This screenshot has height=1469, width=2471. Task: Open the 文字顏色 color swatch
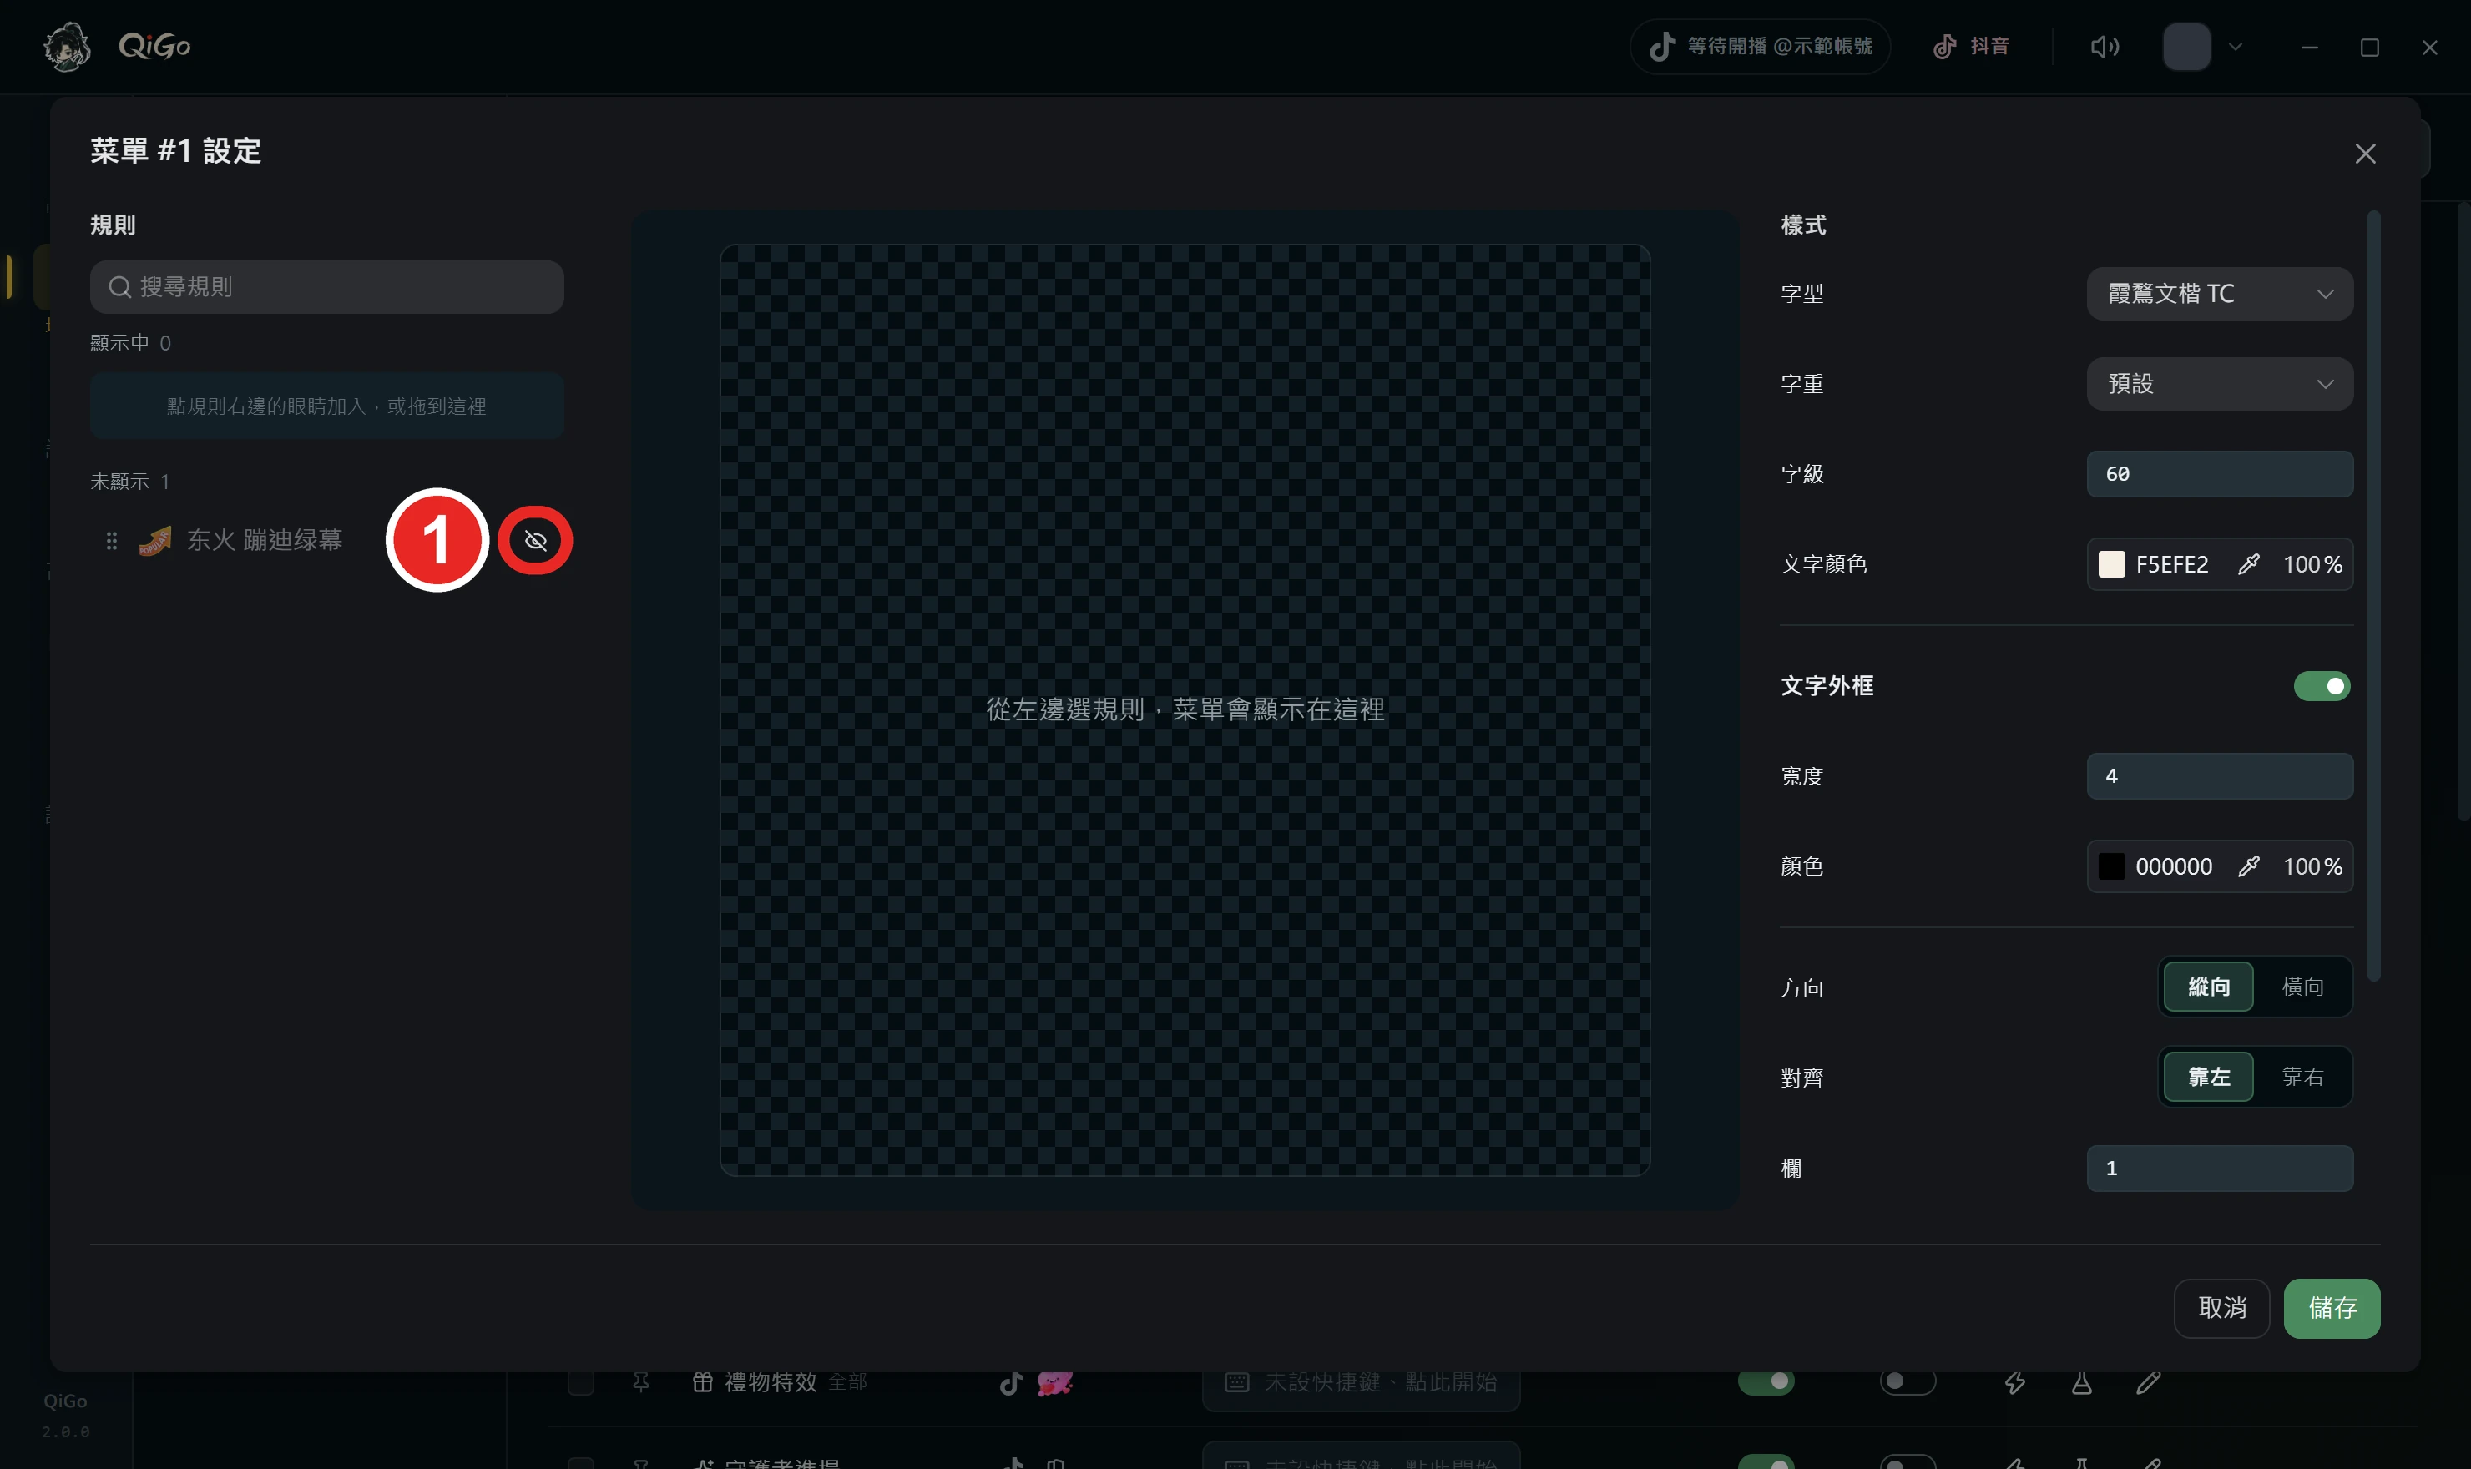[2112, 564]
